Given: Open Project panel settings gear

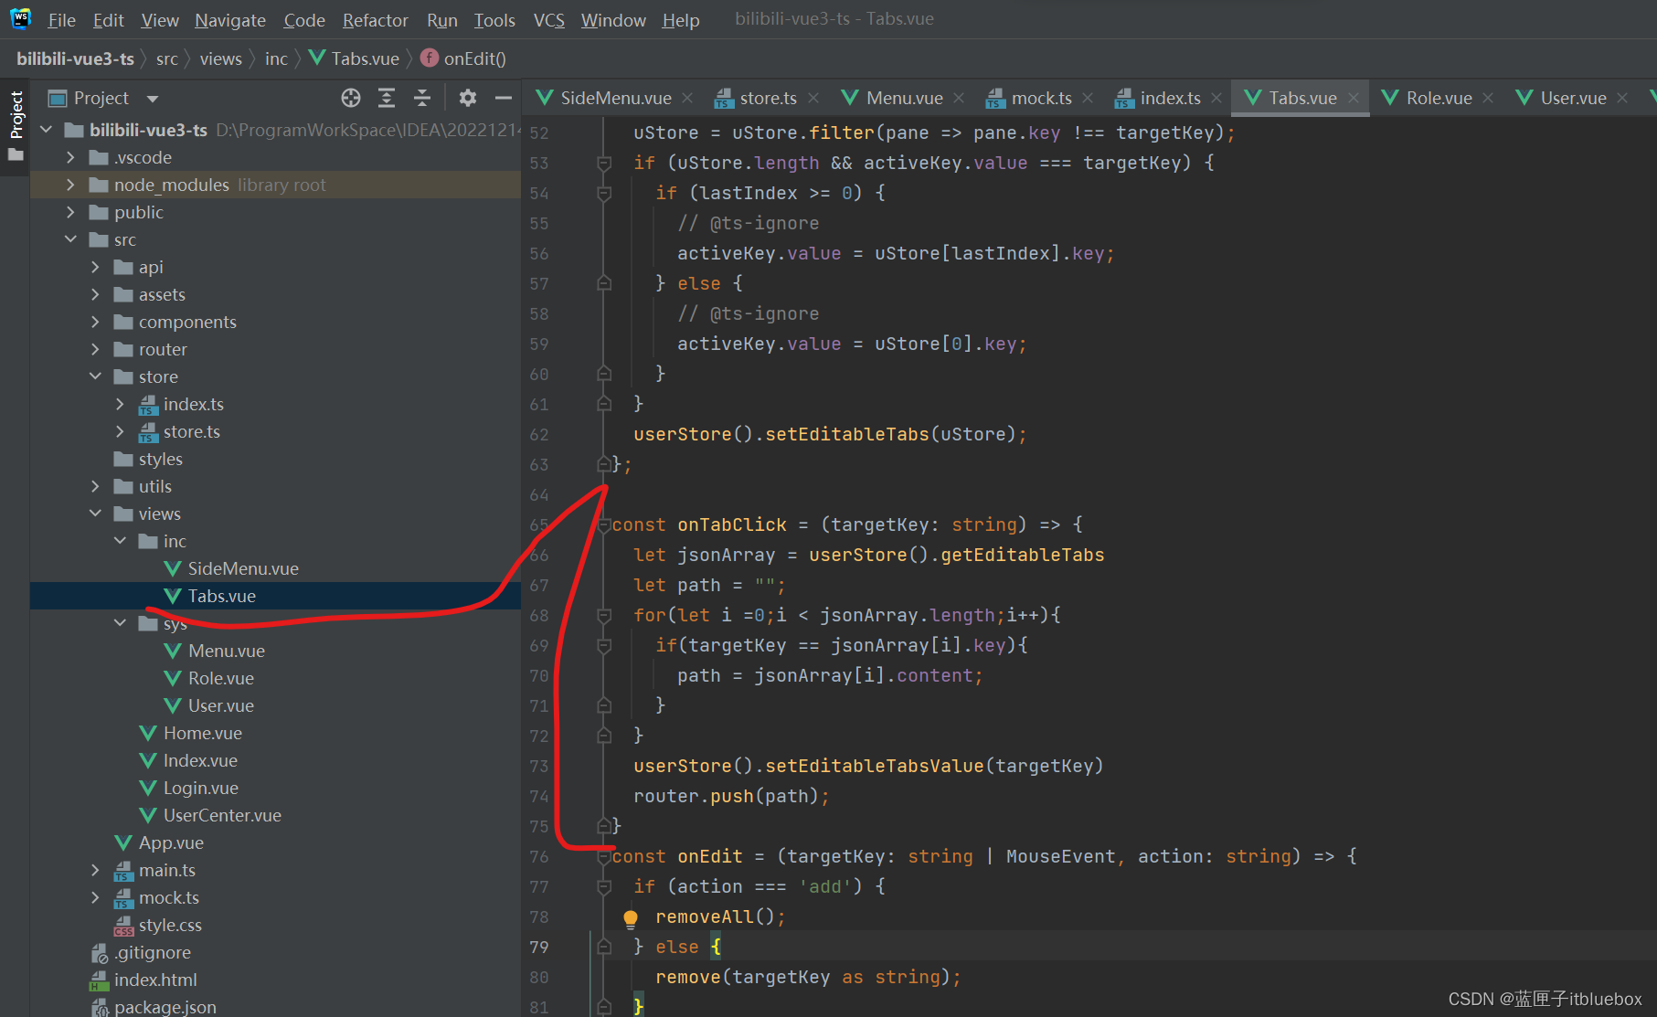Looking at the screenshot, I should point(468,98).
